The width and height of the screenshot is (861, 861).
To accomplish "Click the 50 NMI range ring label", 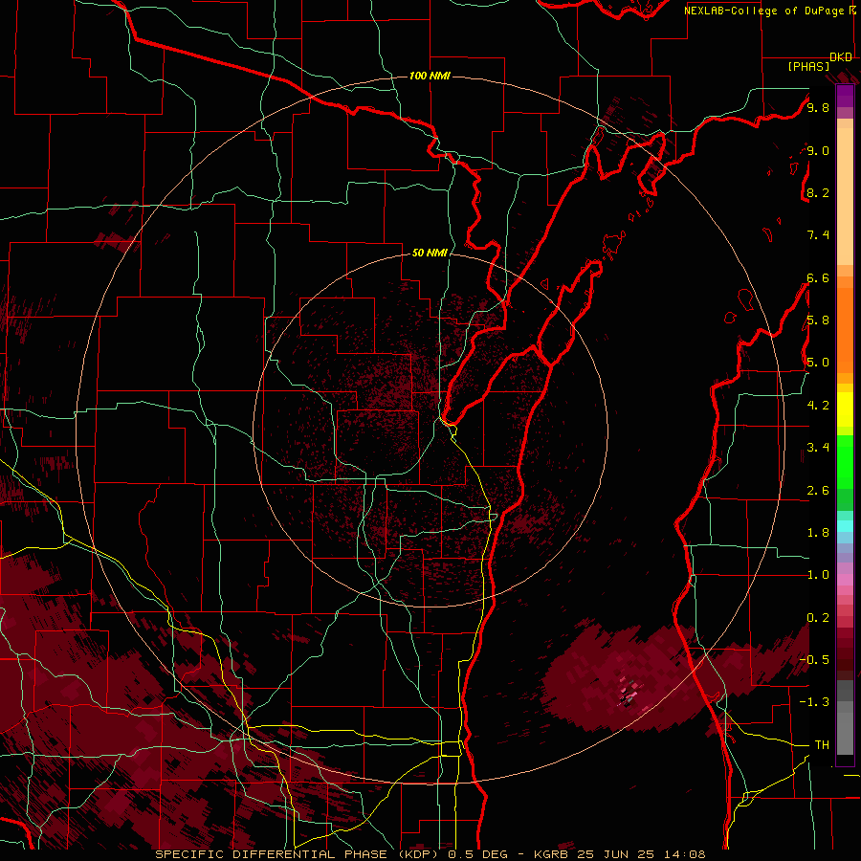I will (x=430, y=254).
